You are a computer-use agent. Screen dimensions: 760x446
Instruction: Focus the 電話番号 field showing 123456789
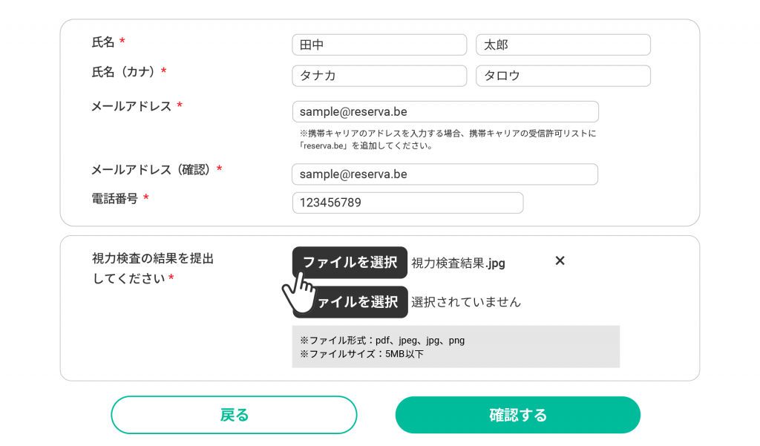click(x=407, y=203)
